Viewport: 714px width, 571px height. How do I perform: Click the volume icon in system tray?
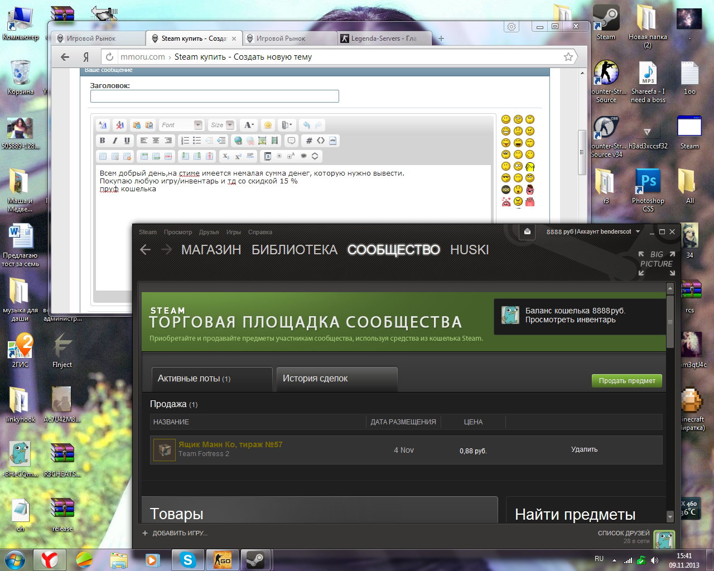click(654, 560)
